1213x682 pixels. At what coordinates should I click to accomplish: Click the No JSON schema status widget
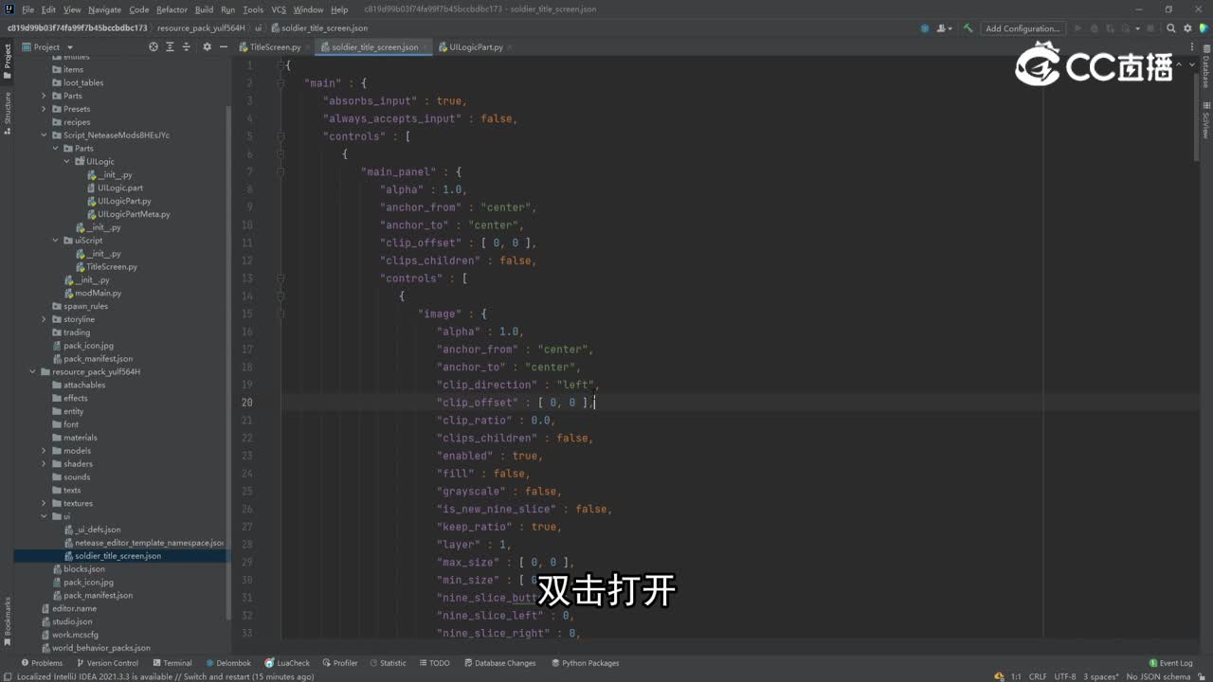[1158, 676]
